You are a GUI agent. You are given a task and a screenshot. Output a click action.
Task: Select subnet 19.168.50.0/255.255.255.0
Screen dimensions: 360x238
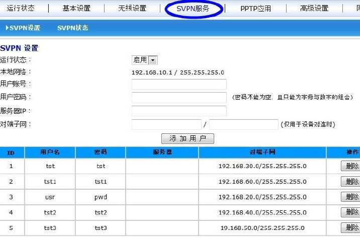pos(262,228)
